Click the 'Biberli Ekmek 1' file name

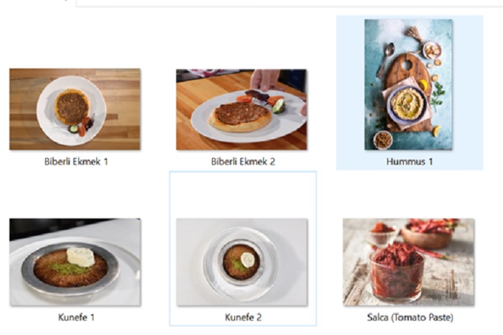point(76,162)
